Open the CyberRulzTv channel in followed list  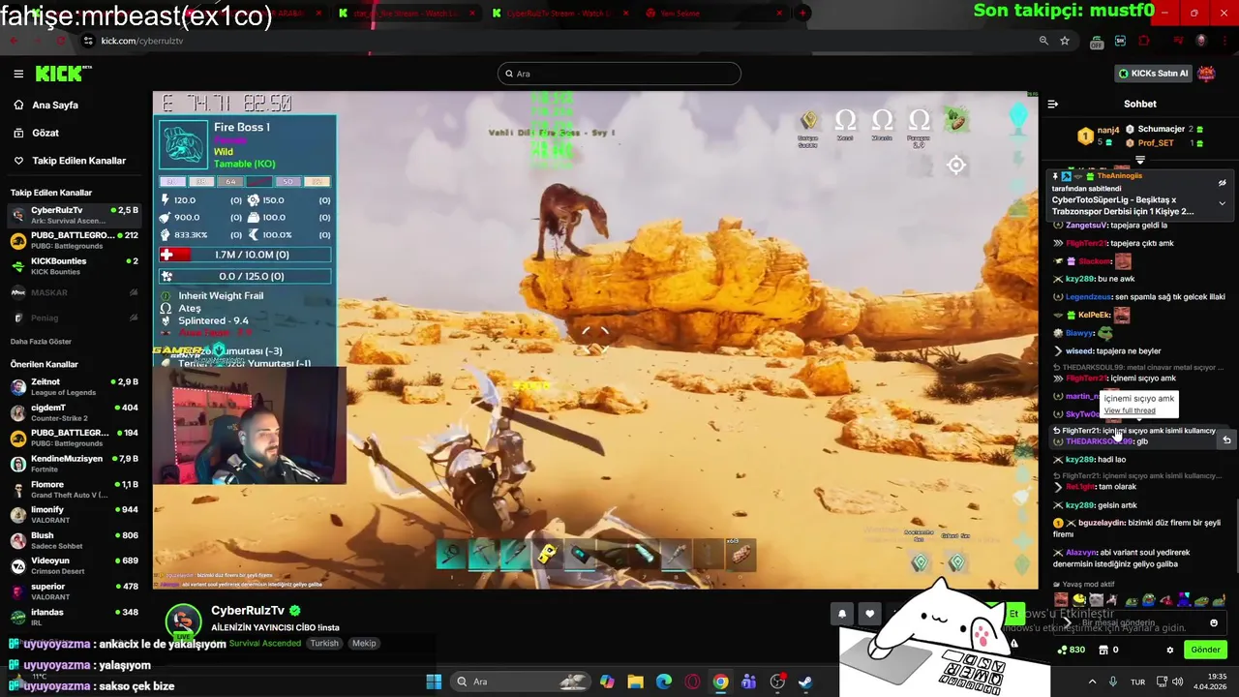coord(75,215)
